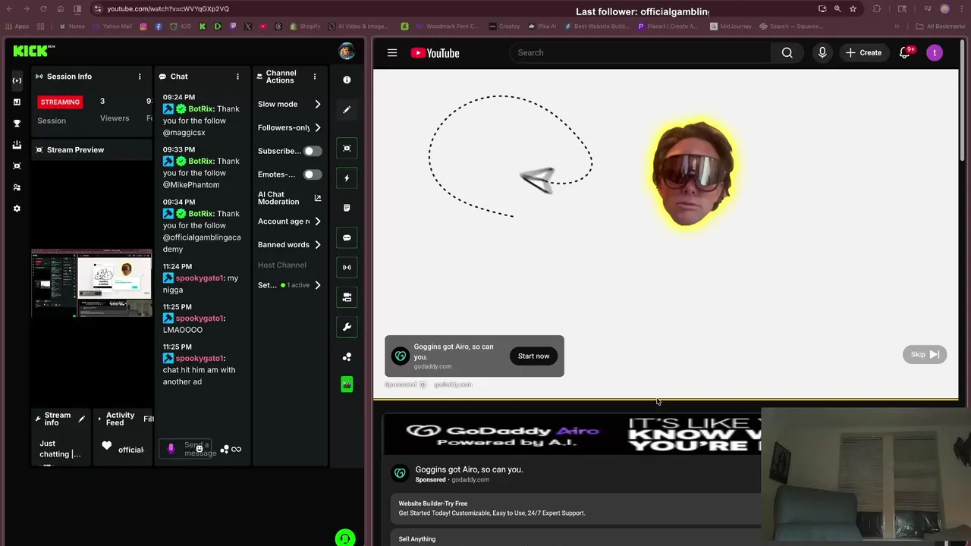
Task: Open settings gear in Kick sidebar
Action: (x=17, y=209)
